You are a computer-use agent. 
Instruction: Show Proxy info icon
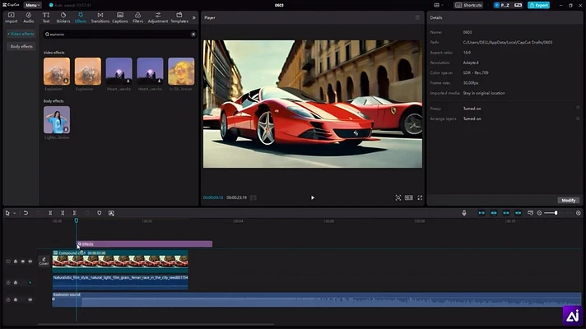coord(578,108)
